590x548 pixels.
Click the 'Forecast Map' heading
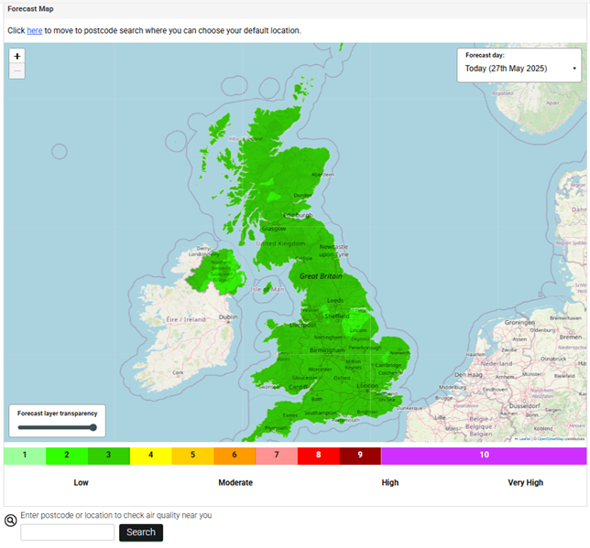click(x=30, y=9)
